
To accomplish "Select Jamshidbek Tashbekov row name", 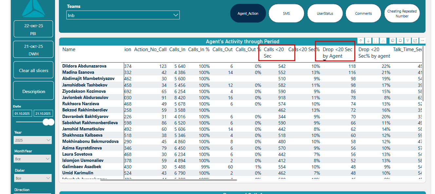I will 85,85.
